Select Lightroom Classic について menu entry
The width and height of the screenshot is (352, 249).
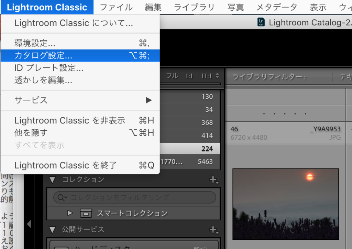[x=80, y=23]
